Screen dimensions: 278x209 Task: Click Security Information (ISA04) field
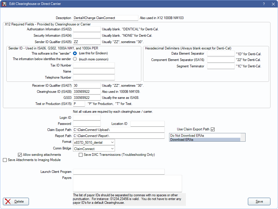pos(87,36)
